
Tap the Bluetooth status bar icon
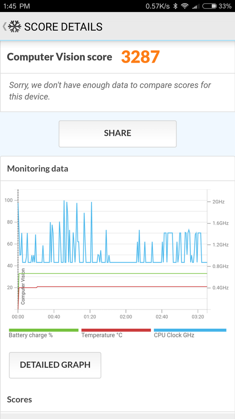tap(175, 6)
